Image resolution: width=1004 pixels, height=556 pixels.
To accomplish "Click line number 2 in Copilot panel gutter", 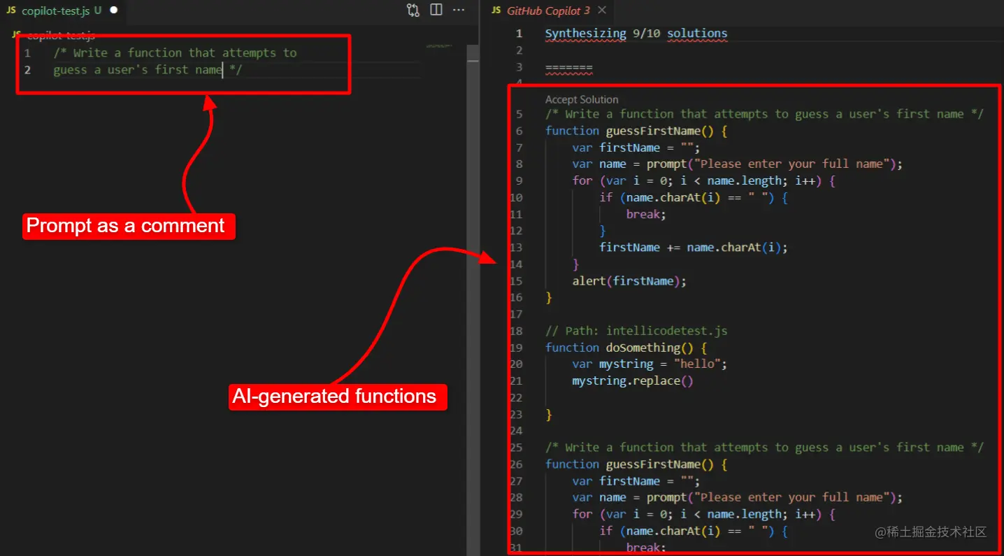I will coord(519,50).
